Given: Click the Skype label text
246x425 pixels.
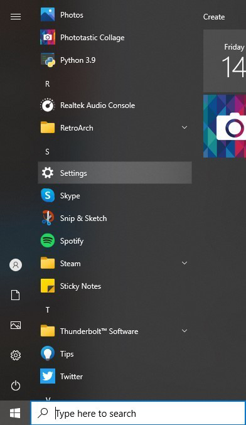Looking at the screenshot, I should [x=70, y=196].
